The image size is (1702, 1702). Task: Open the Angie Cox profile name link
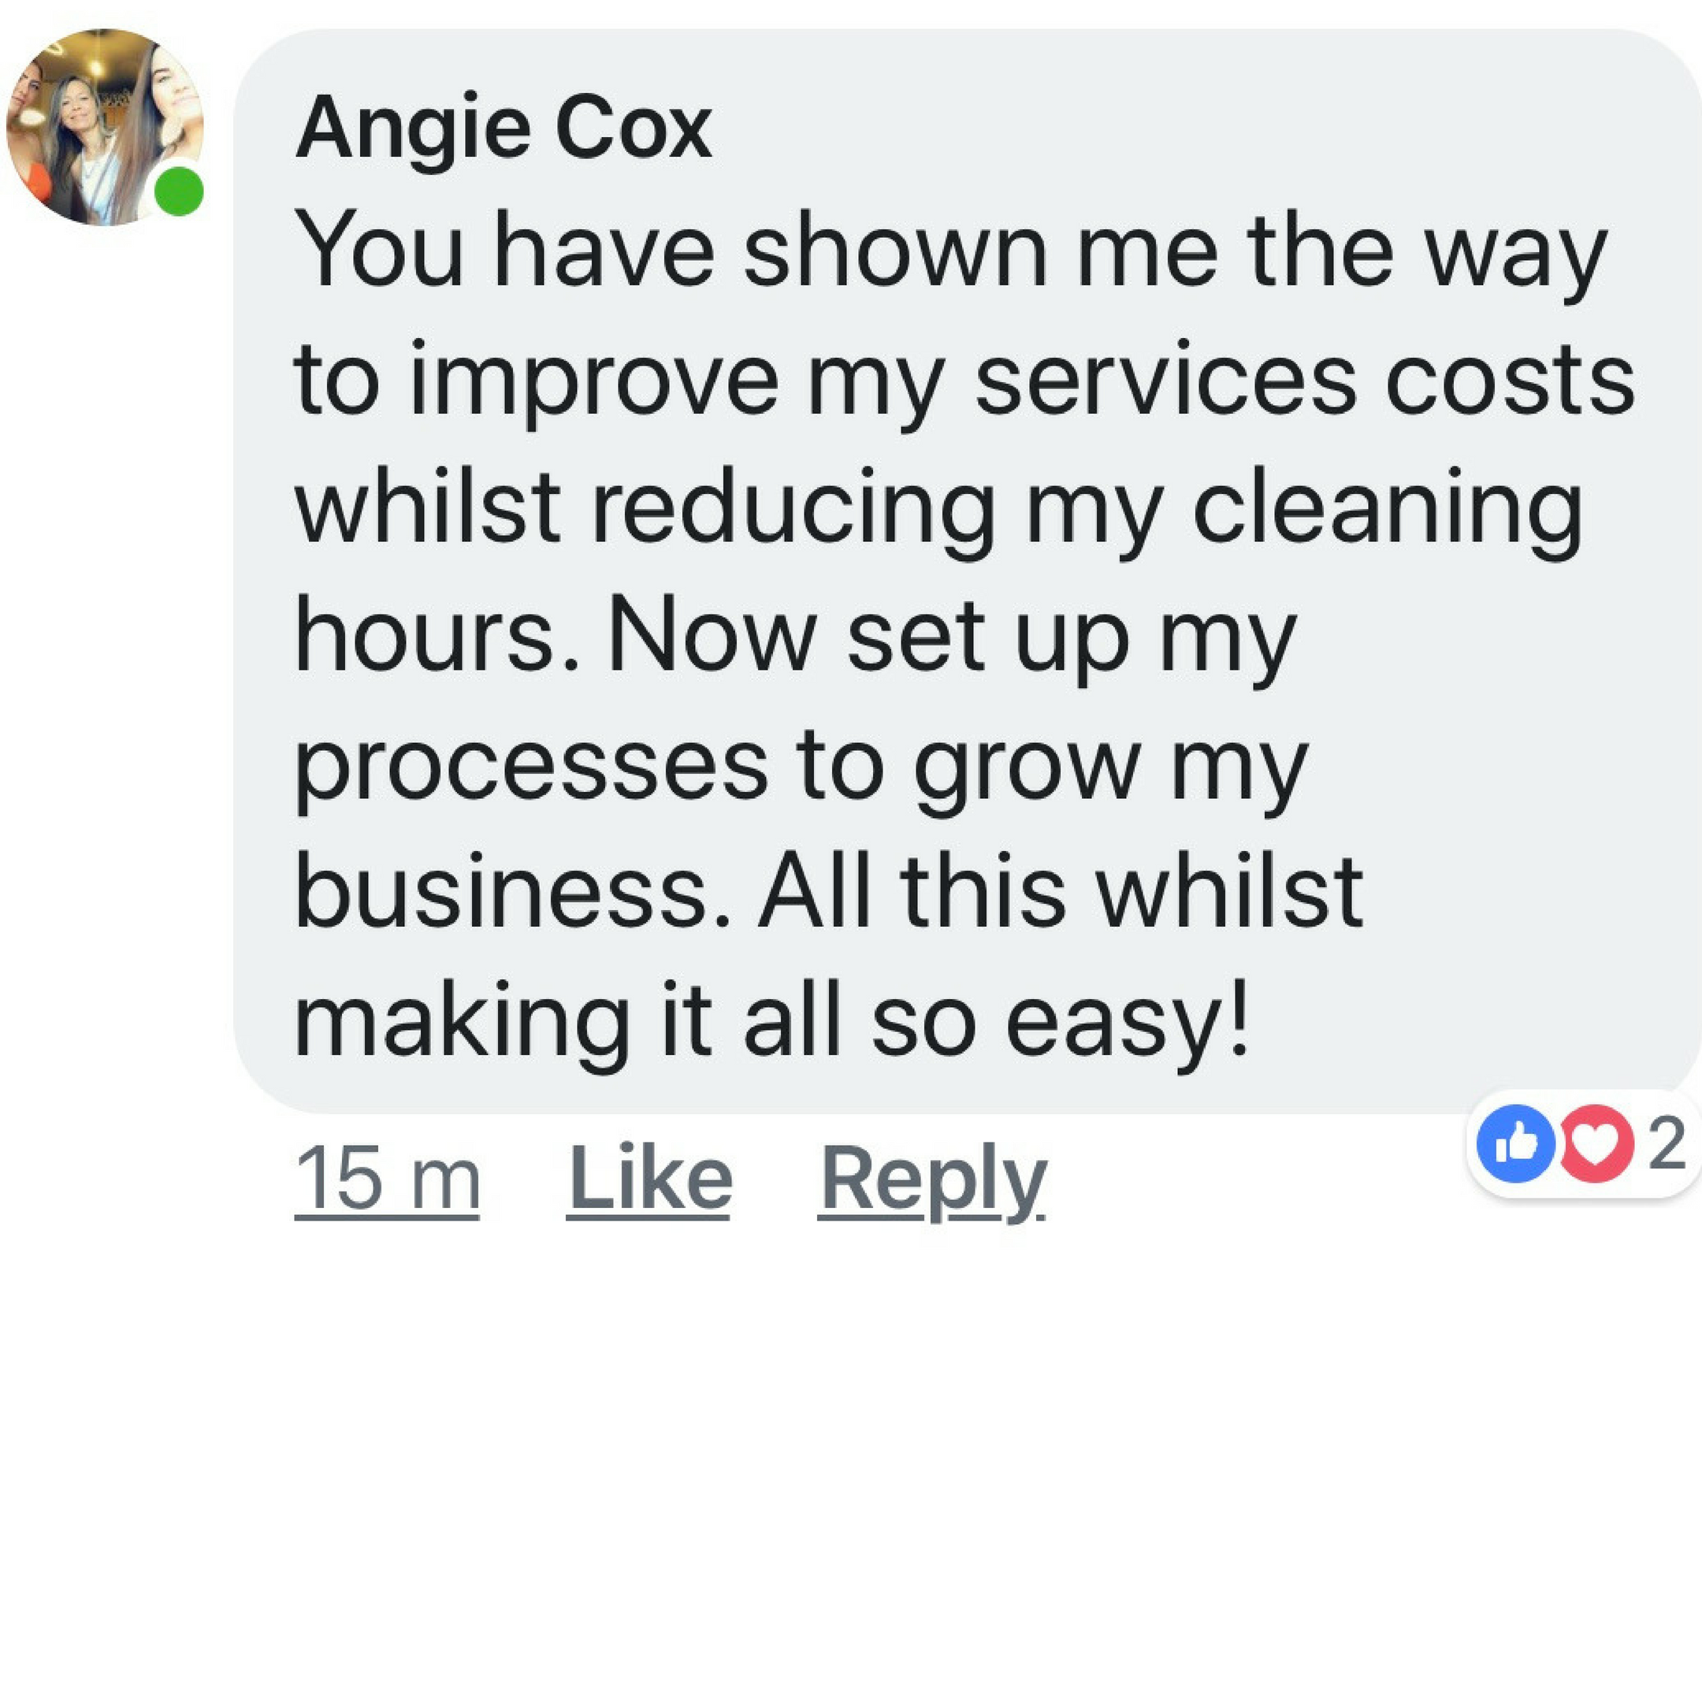point(504,129)
